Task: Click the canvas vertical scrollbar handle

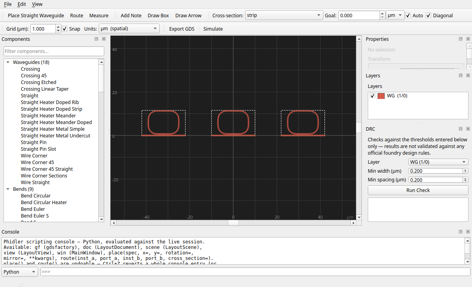Action: [x=359, y=128]
